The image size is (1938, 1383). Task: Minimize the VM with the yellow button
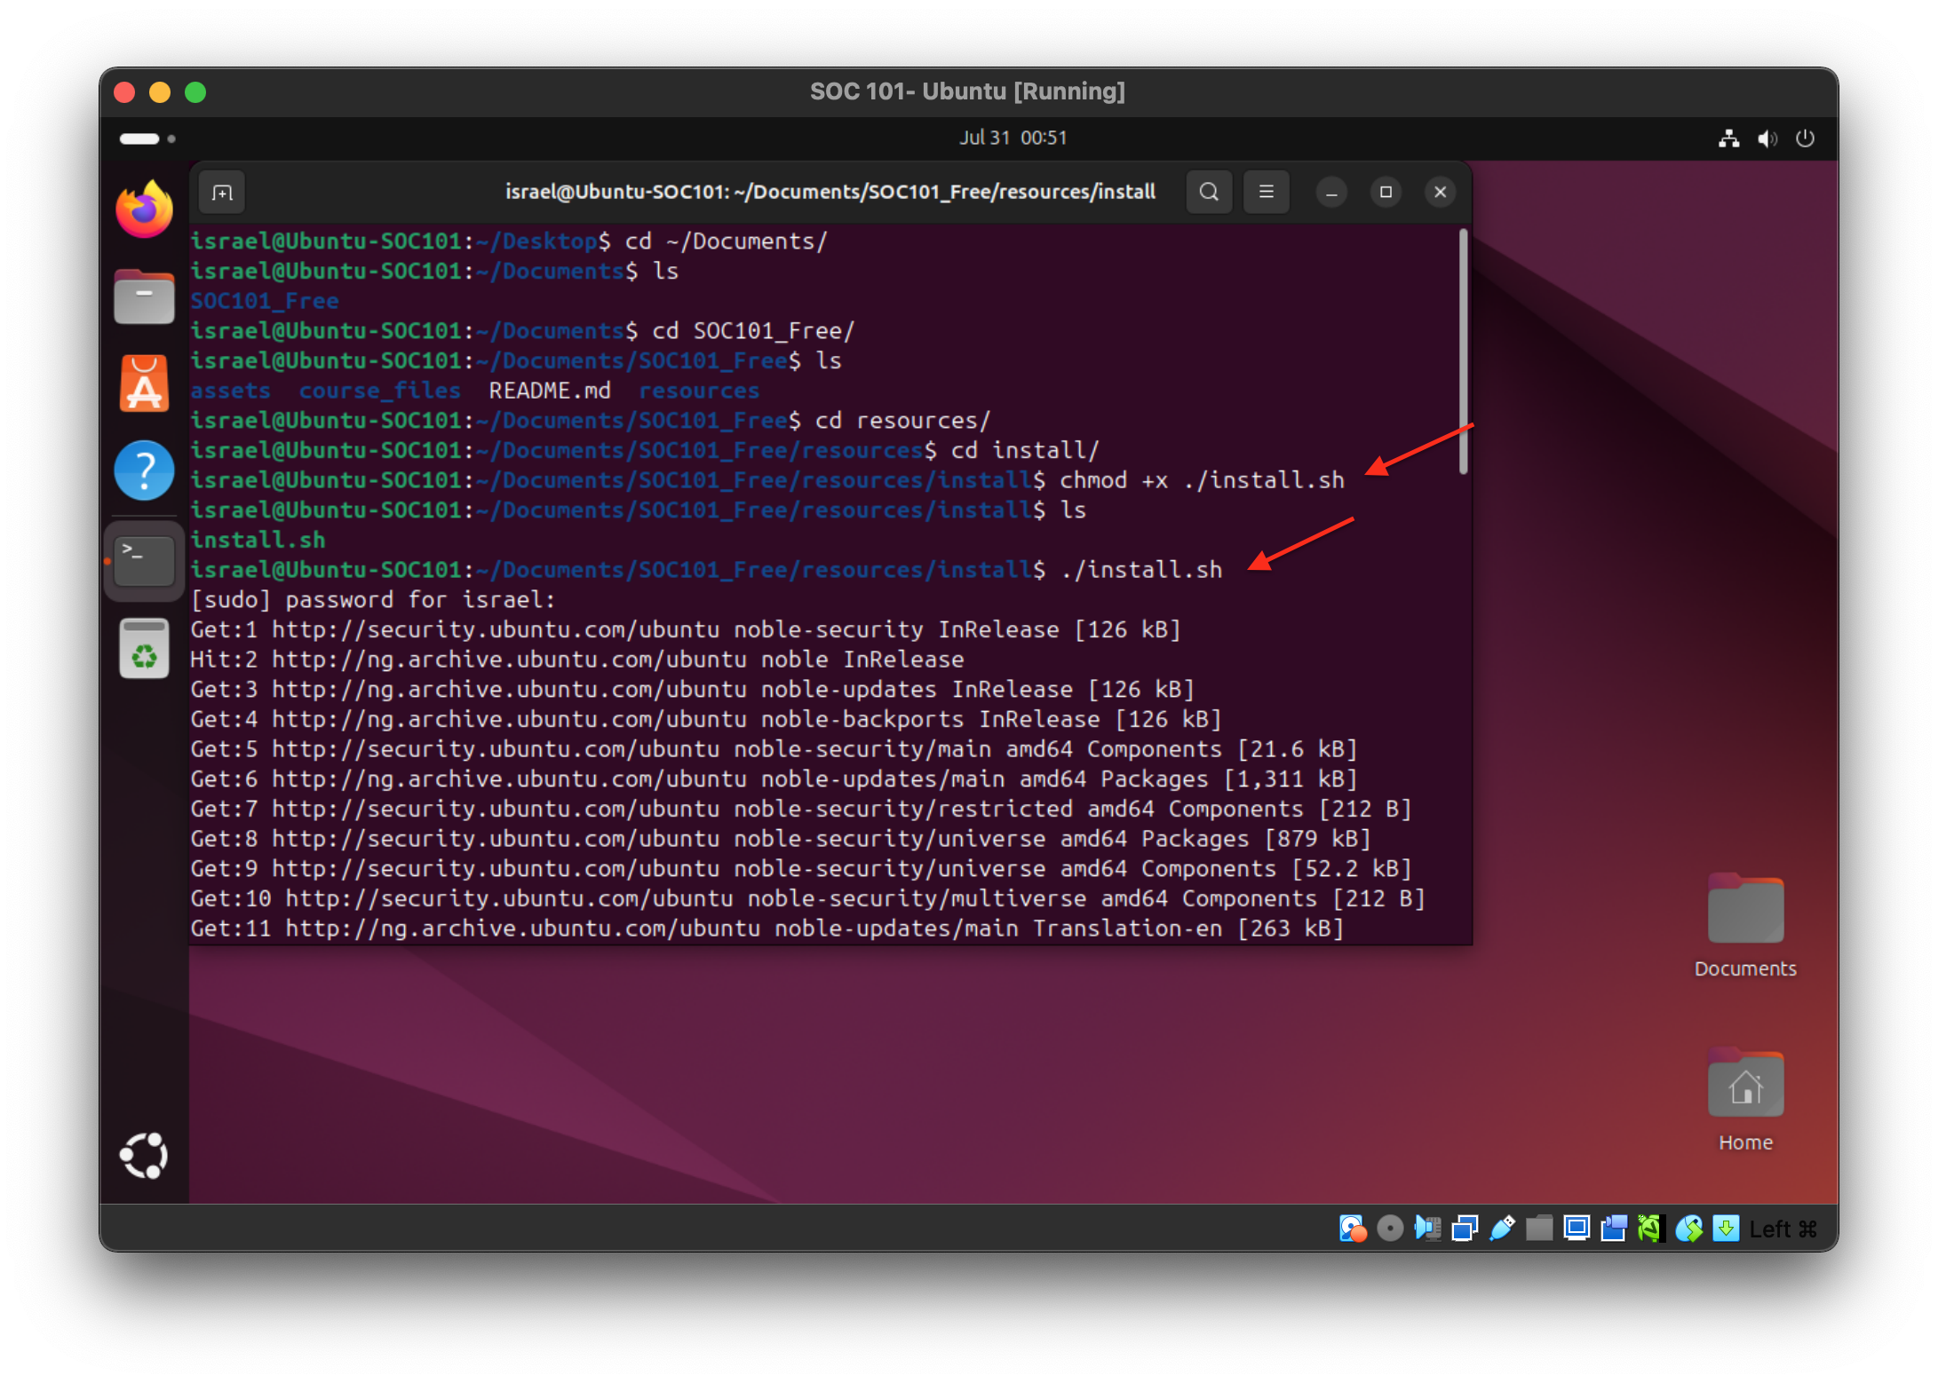coord(160,92)
